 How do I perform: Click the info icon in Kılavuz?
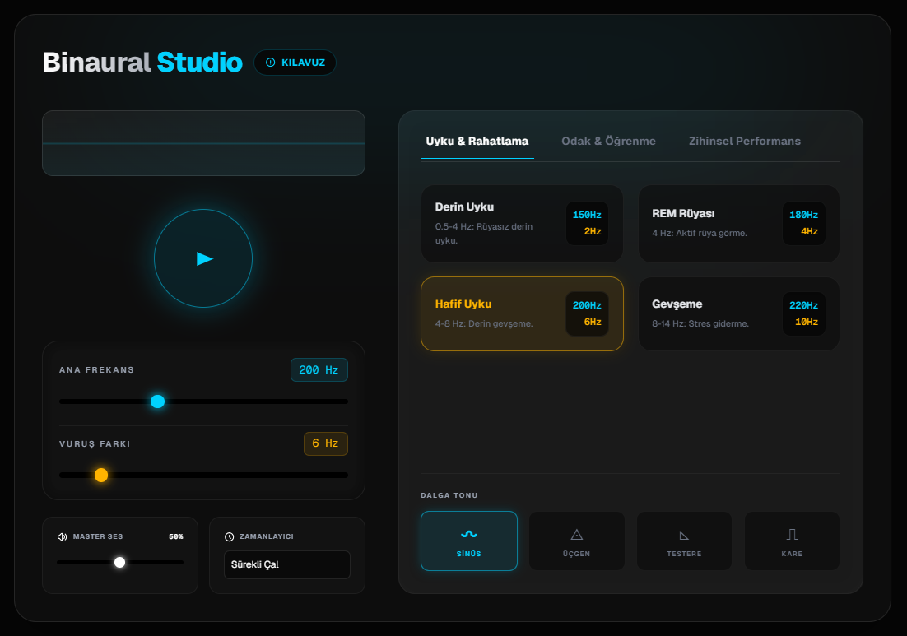click(271, 63)
